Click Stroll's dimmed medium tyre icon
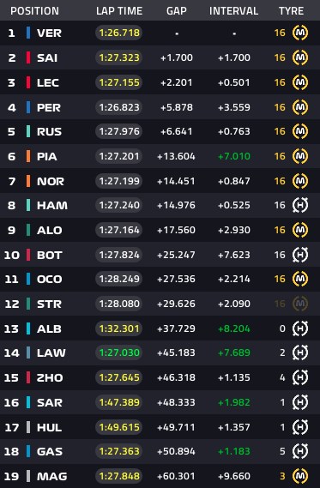320x488 pixels. [x=300, y=304]
